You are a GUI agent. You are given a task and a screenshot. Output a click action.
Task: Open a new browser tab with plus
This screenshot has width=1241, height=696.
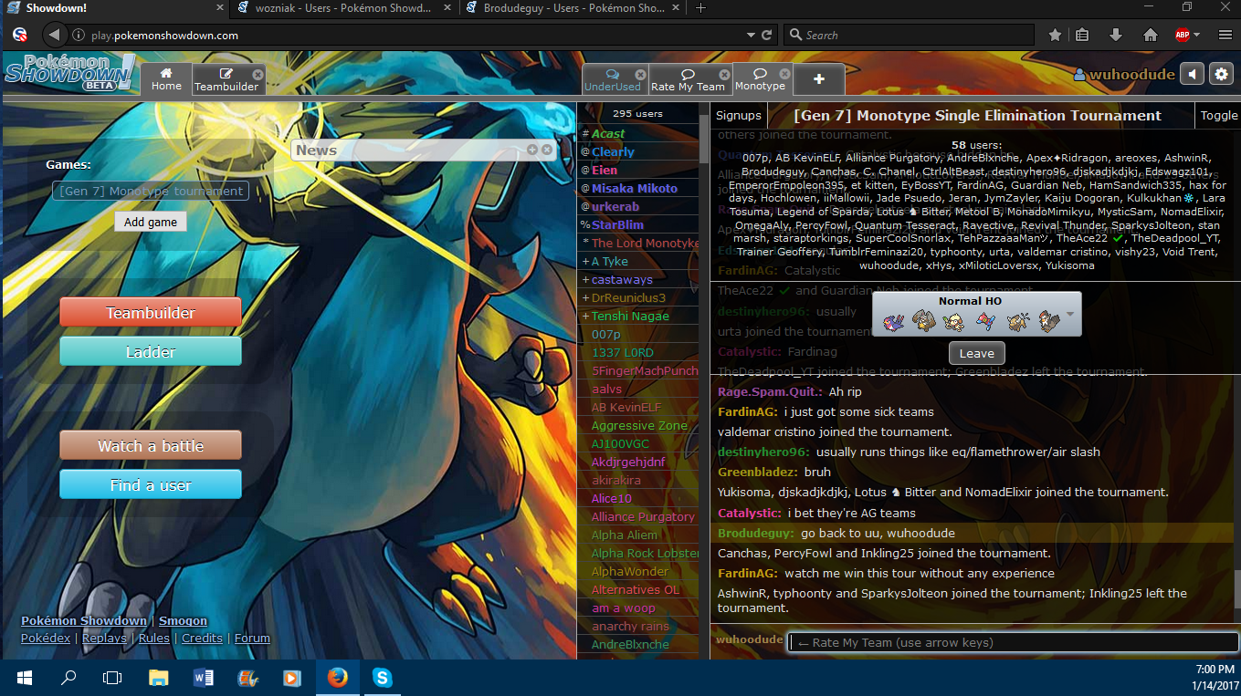(700, 7)
